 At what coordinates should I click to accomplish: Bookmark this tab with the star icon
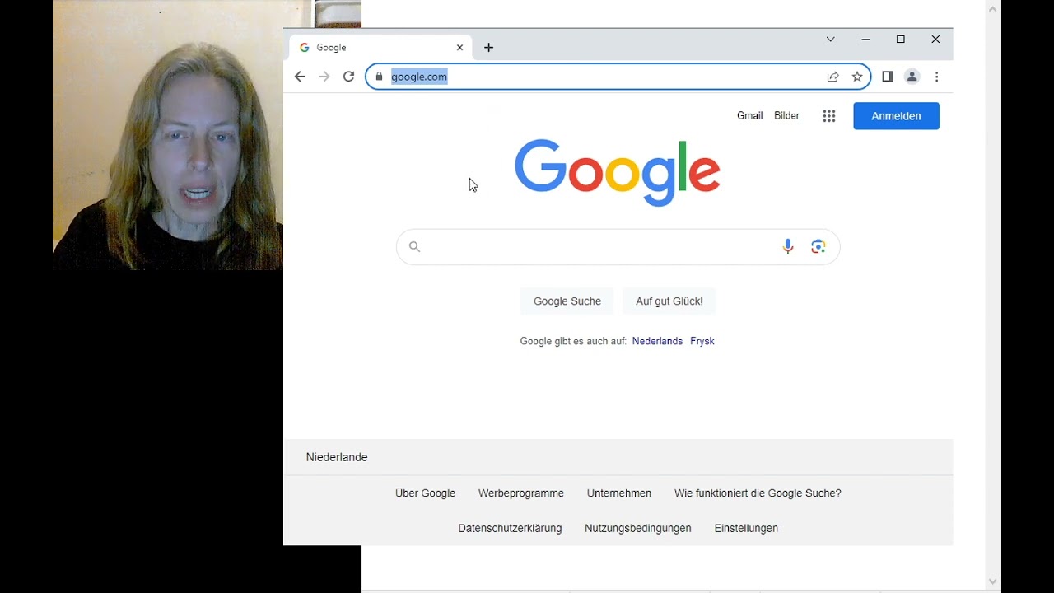click(857, 77)
